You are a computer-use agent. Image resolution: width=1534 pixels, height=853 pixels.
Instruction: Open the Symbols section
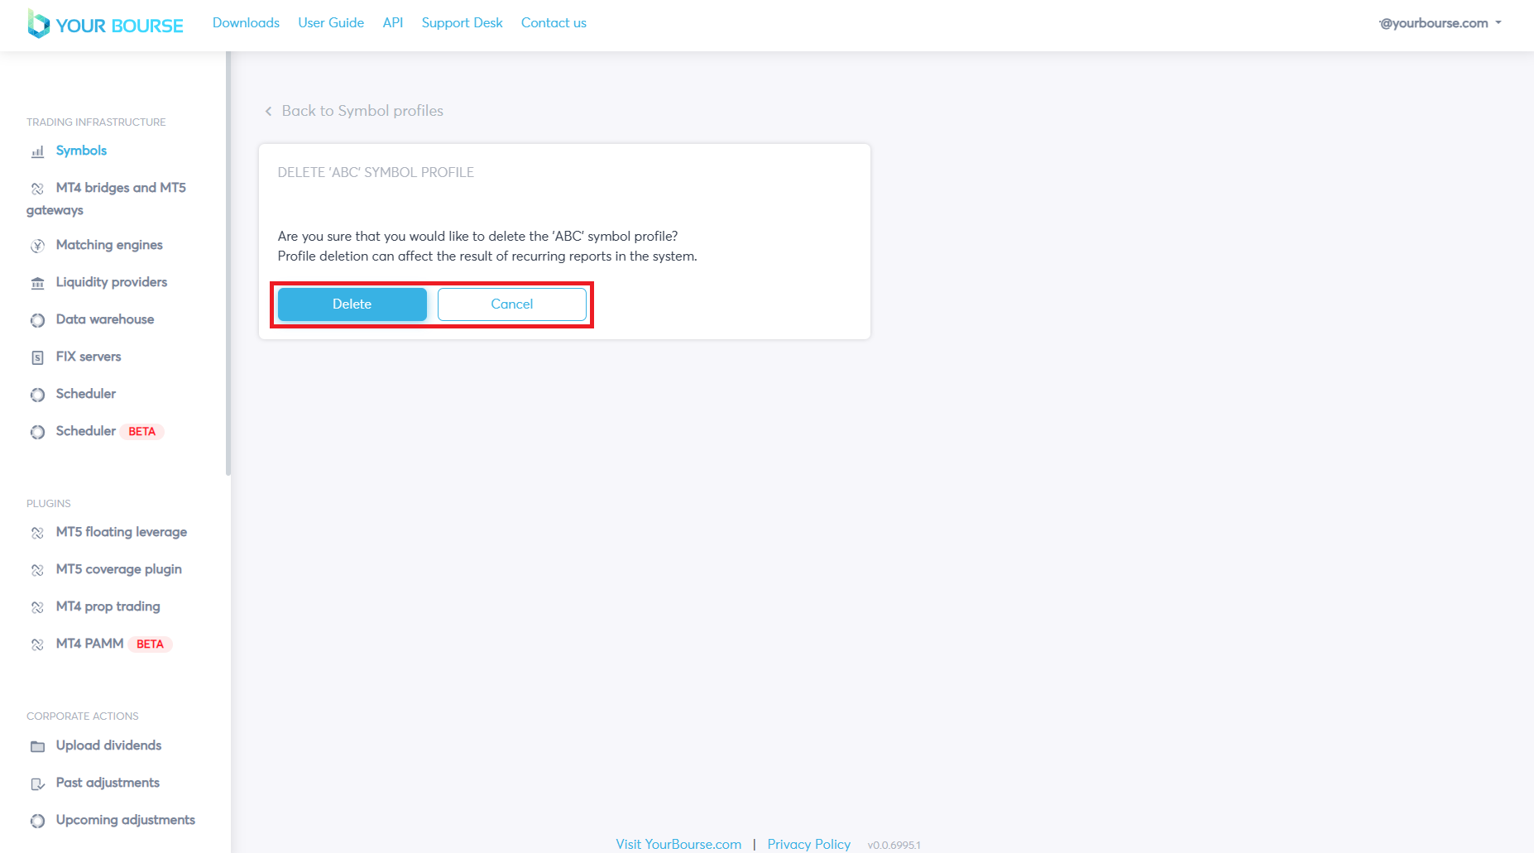coord(81,151)
